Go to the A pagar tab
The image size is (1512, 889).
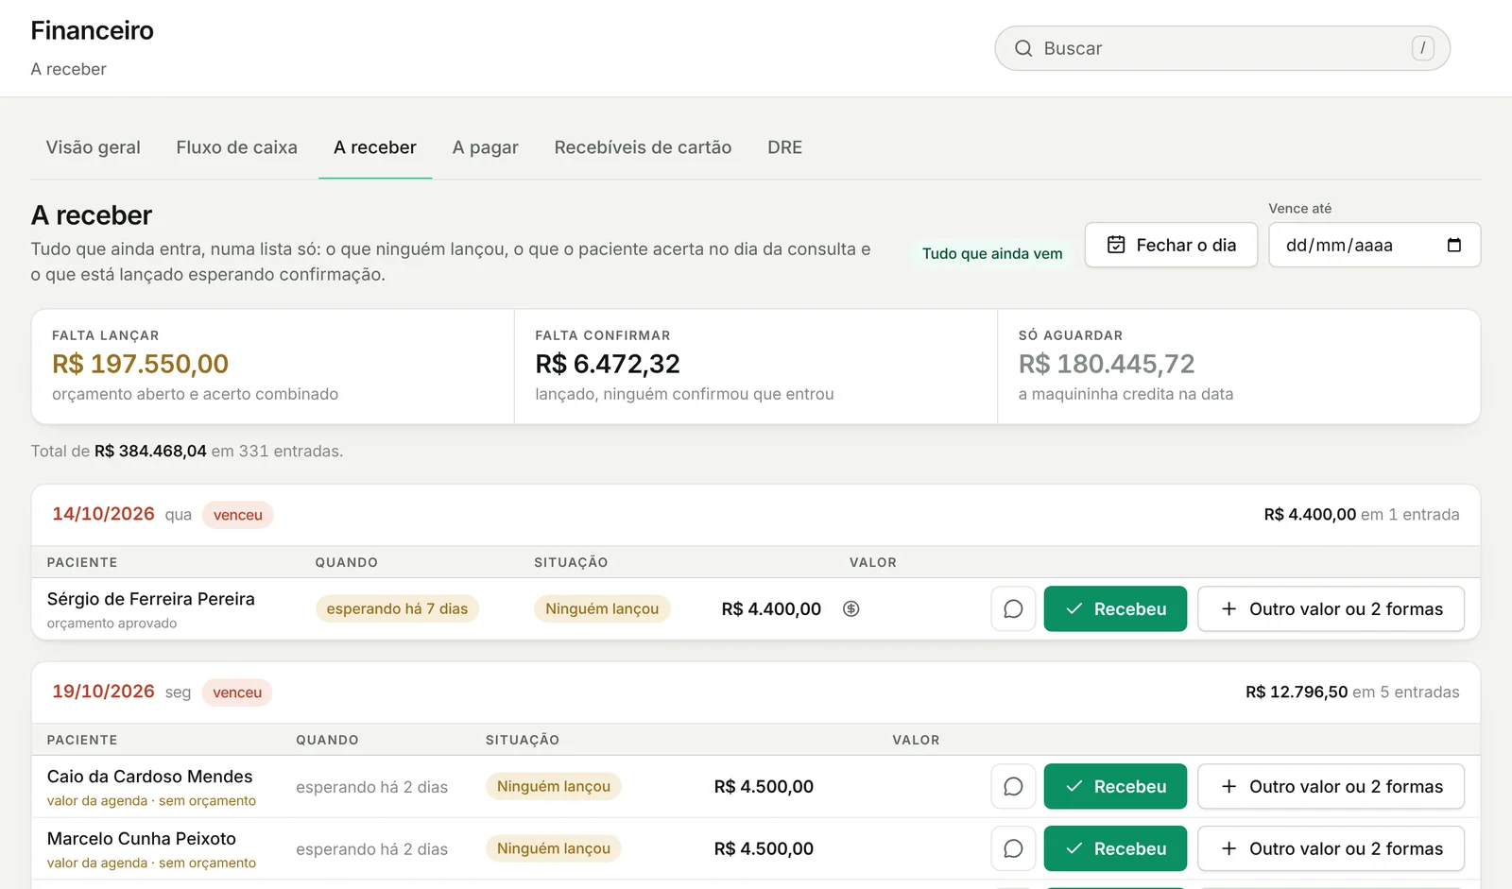pos(486,147)
